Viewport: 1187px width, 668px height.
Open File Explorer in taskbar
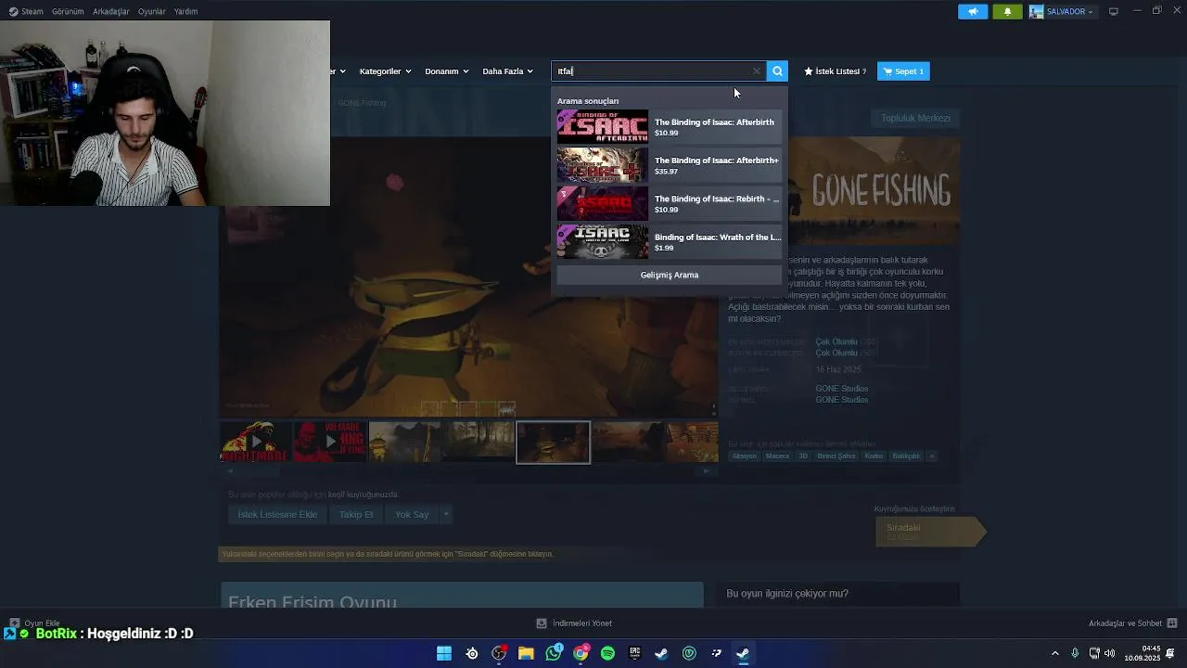(x=526, y=653)
